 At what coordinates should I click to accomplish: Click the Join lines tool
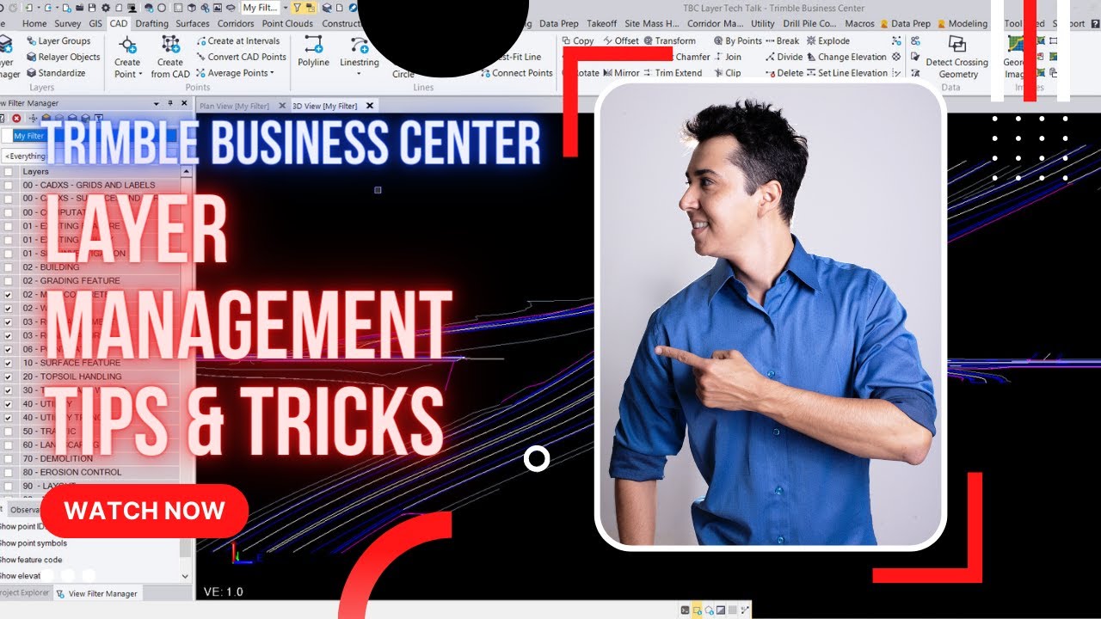pyautogui.click(x=728, y=57)
